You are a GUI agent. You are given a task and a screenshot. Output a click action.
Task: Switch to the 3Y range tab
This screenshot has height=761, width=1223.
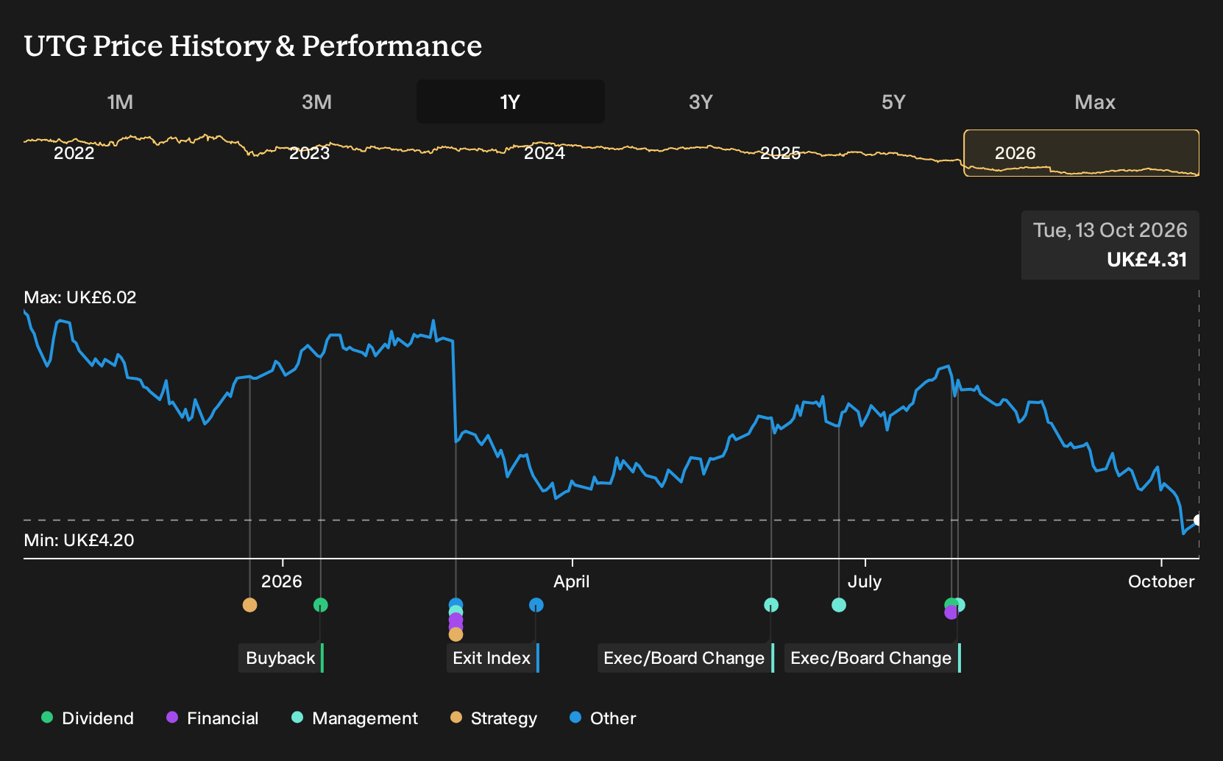point(701,102)
